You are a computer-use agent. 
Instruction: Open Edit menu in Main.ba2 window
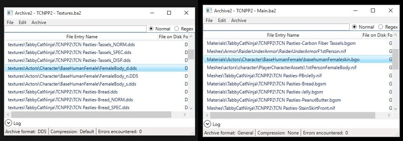222,20
